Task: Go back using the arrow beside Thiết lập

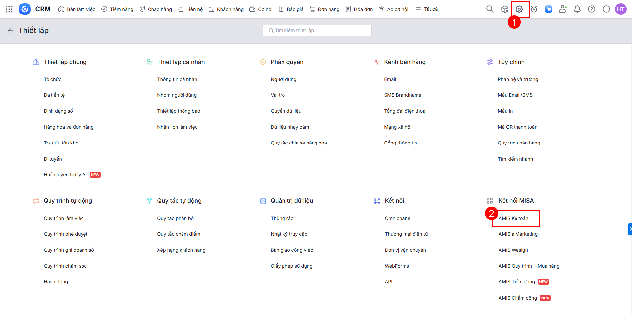Action: (x=11, y=31)
